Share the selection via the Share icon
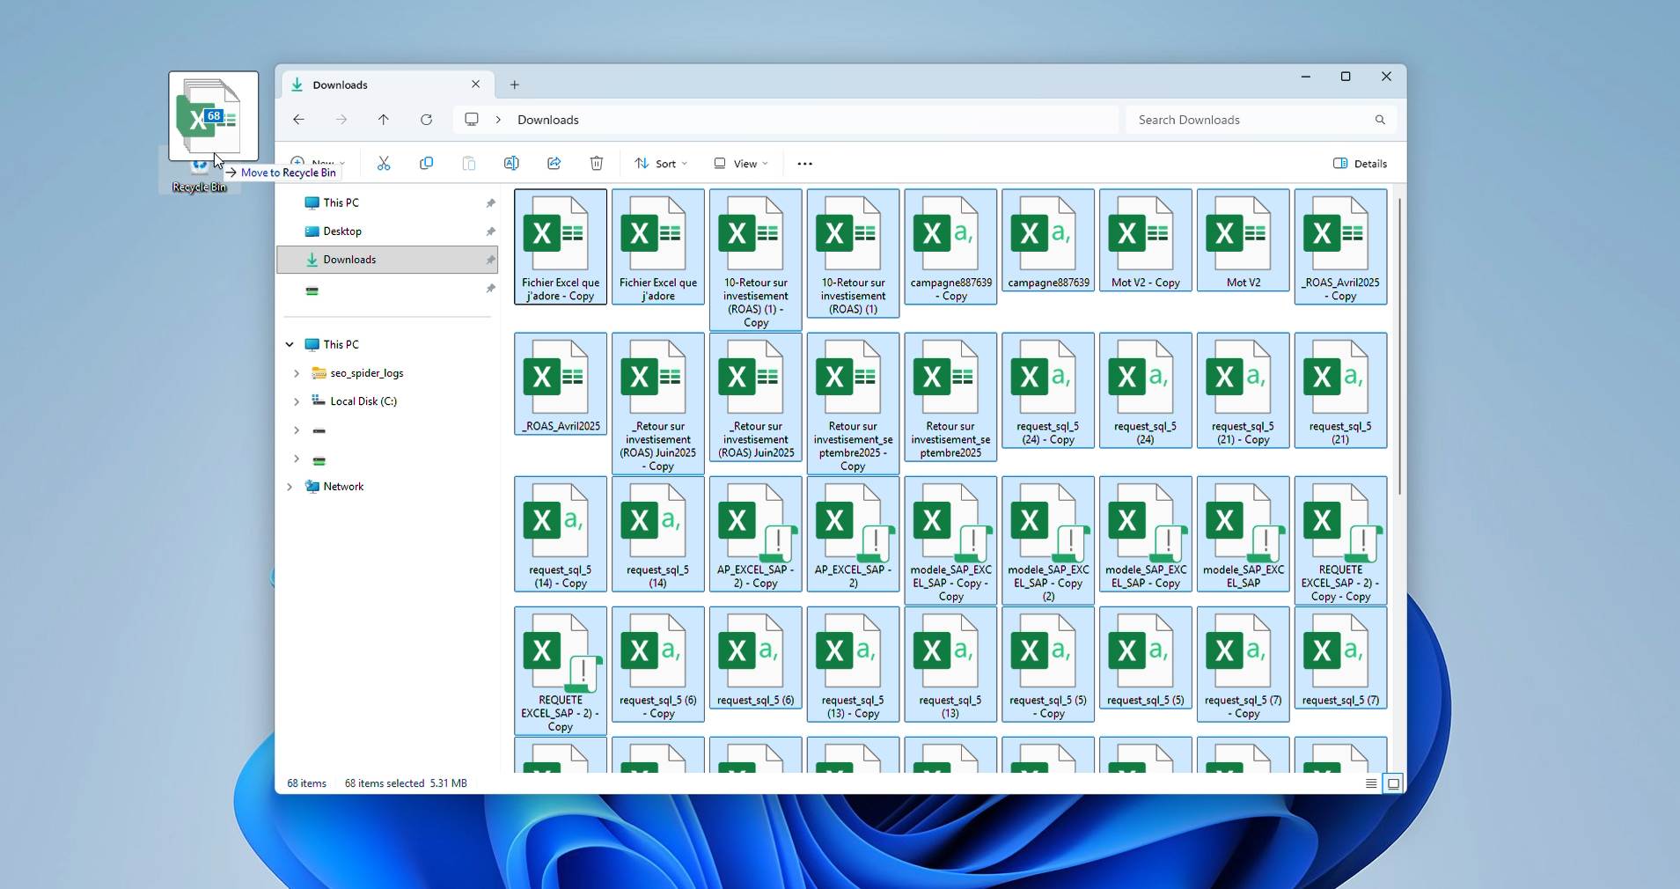 click(554, 164)
